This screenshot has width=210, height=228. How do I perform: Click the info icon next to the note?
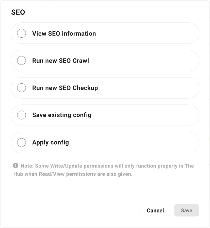pos(15,166)
